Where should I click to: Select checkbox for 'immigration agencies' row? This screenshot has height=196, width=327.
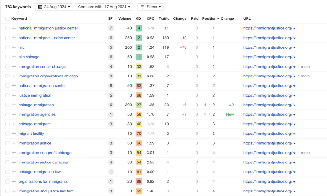7,114
